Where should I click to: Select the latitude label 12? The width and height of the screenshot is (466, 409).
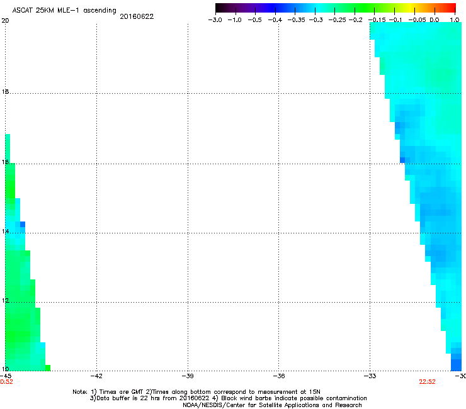5,301
